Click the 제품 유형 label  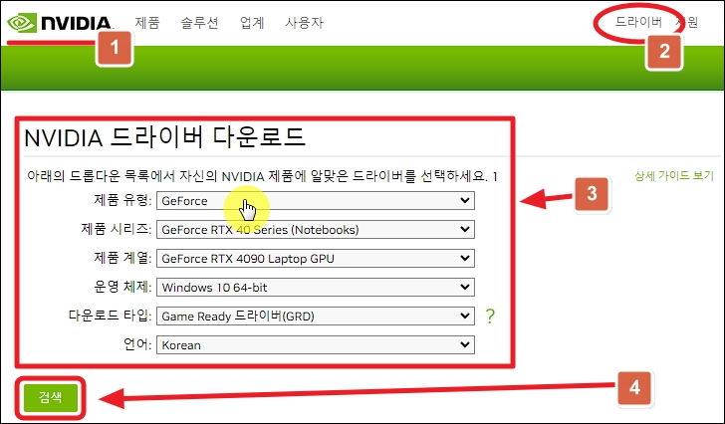click(122, 200)
